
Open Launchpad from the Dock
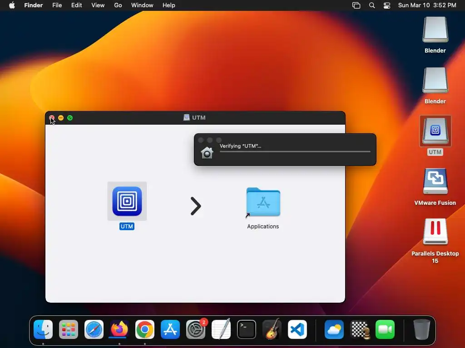tap(69, 329)
